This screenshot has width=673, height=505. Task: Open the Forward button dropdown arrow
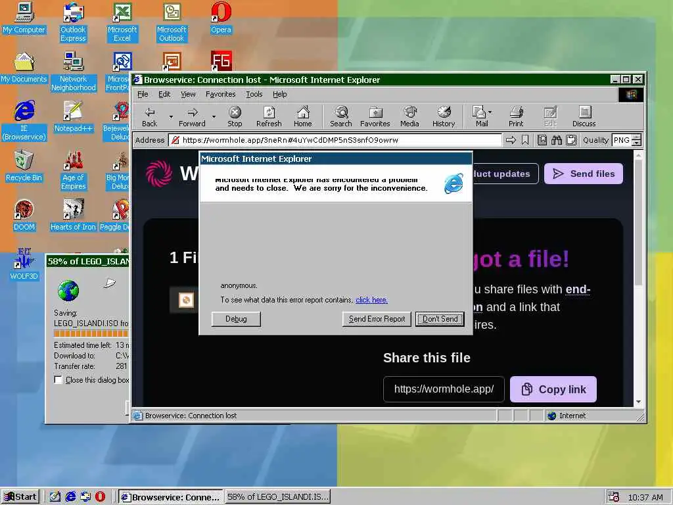[214, 117]
